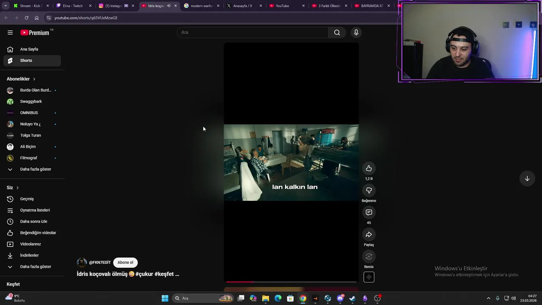Open the 04:27 clock and date
This screenshot has width=542, height=305.
(x=529, y=298)
